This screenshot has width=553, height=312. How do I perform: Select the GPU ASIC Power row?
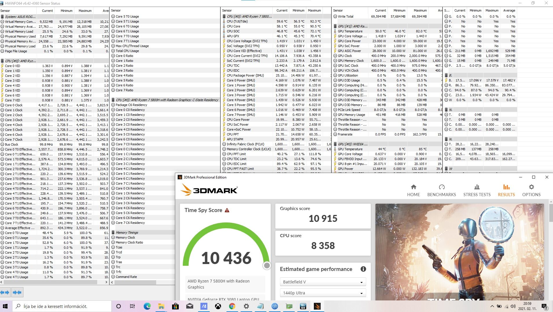click(388, 51)
